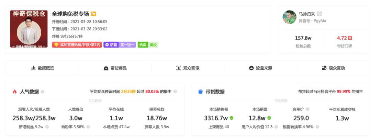The height and width of the screenshot is (139, 371).
Task: Click the 下播时间 2021-03-28 20:33:02 line
Action: click(79, 29)
